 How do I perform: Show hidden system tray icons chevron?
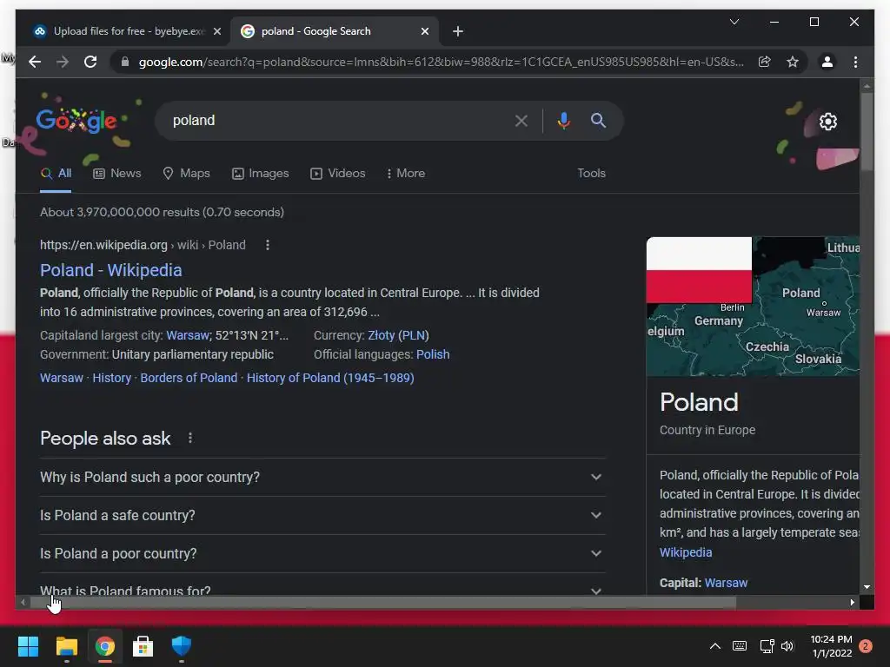[x=715, y=646]
